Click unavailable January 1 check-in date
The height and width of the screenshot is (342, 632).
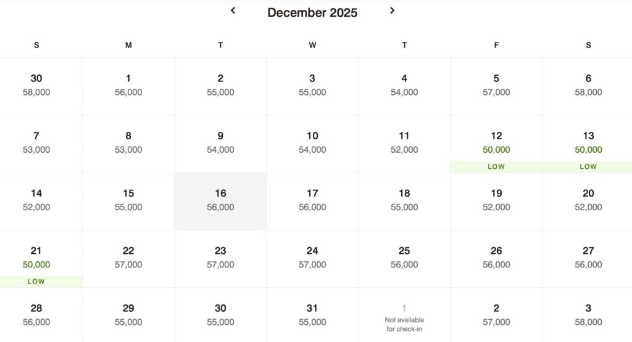404,315
